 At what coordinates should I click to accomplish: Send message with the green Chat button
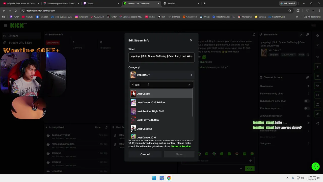[x=250, y=169]
